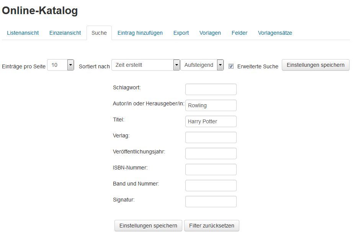Open the Export tab
The width and height of the screenshot is (353, 242).
click(181, 33)
